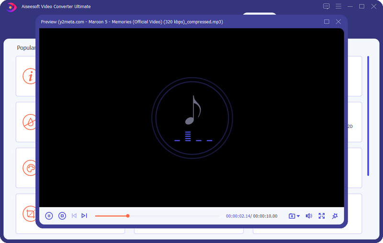This screenshot has height=243, width=383.
Task: Click the music note preview area
Action: pos(192,118)
